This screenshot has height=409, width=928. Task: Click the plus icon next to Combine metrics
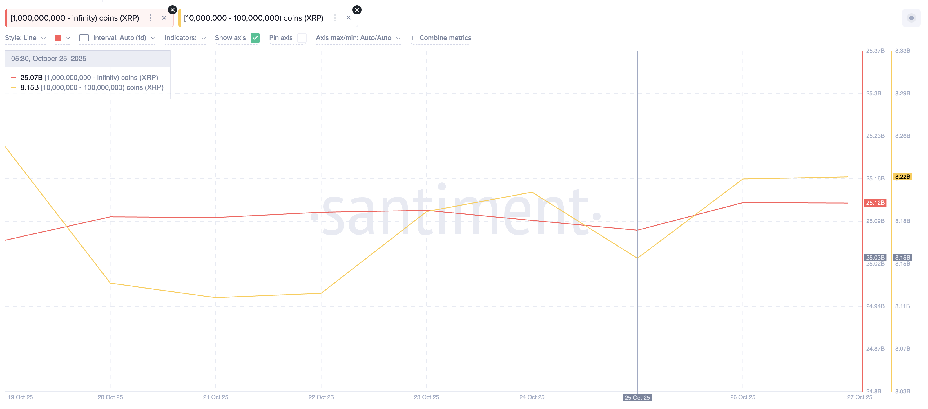tap(413, 37)
